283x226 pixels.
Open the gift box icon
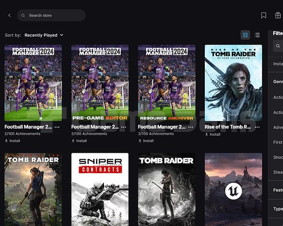(278, 15)
